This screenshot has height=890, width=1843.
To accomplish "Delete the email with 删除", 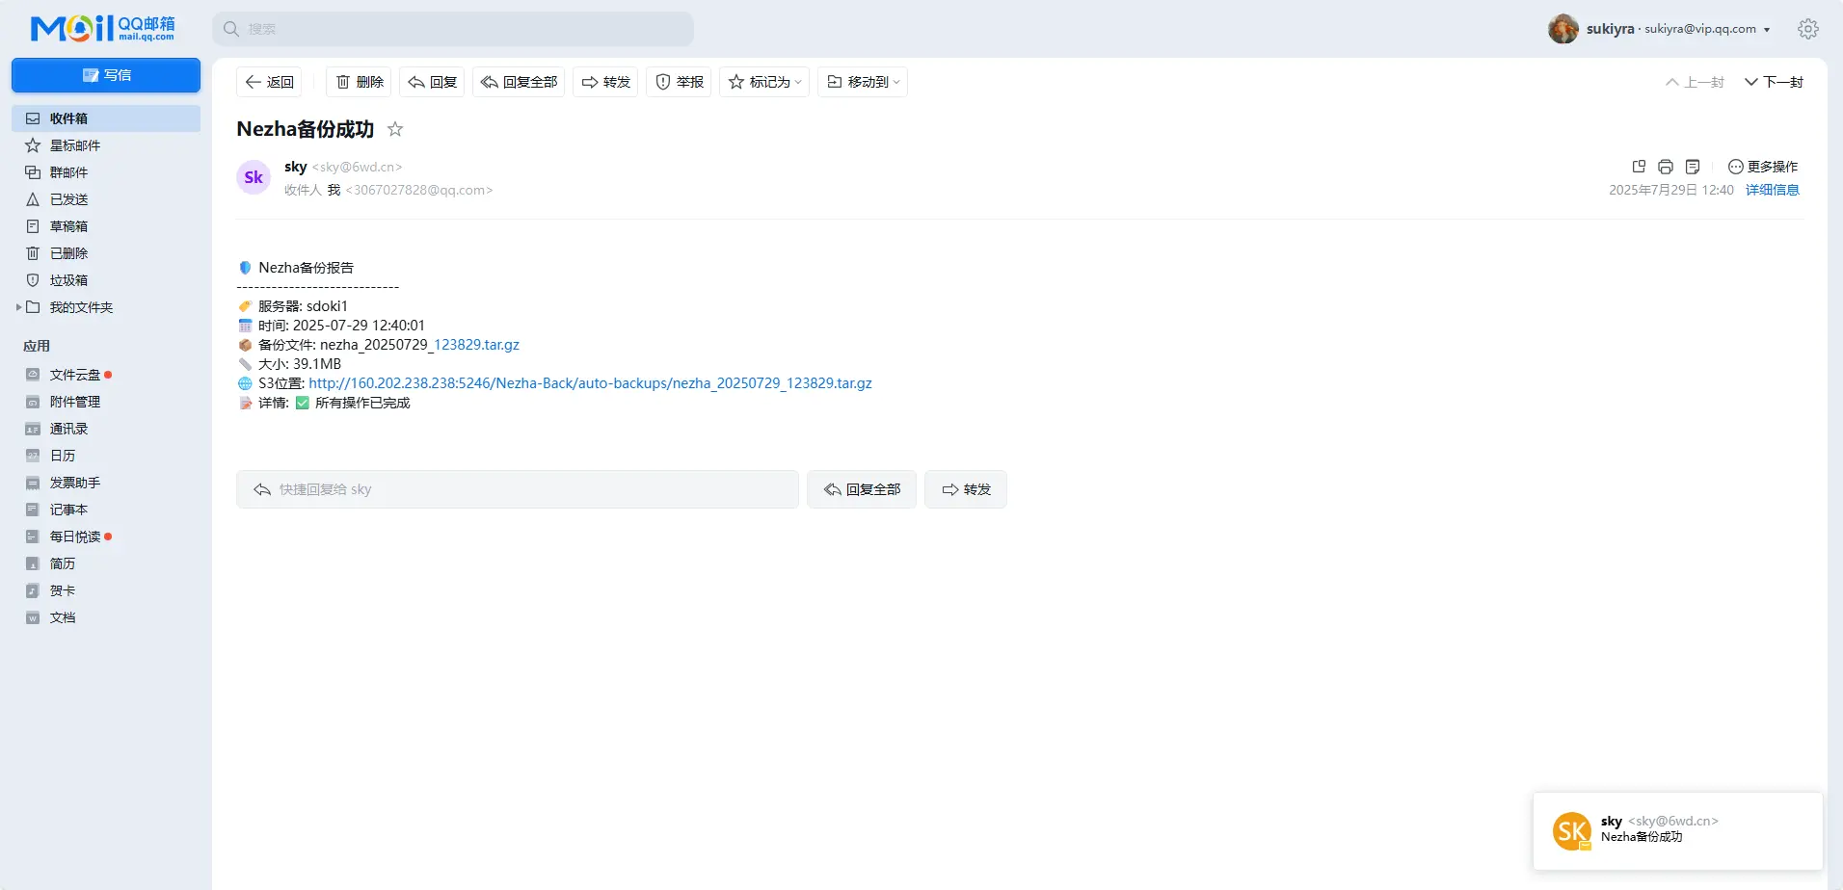I will pyautogui.click(x=359, y=82).
